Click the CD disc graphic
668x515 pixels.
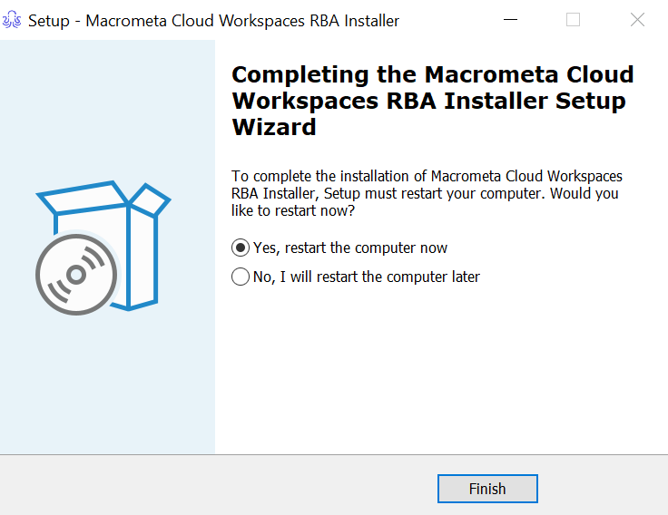[76, 274]
